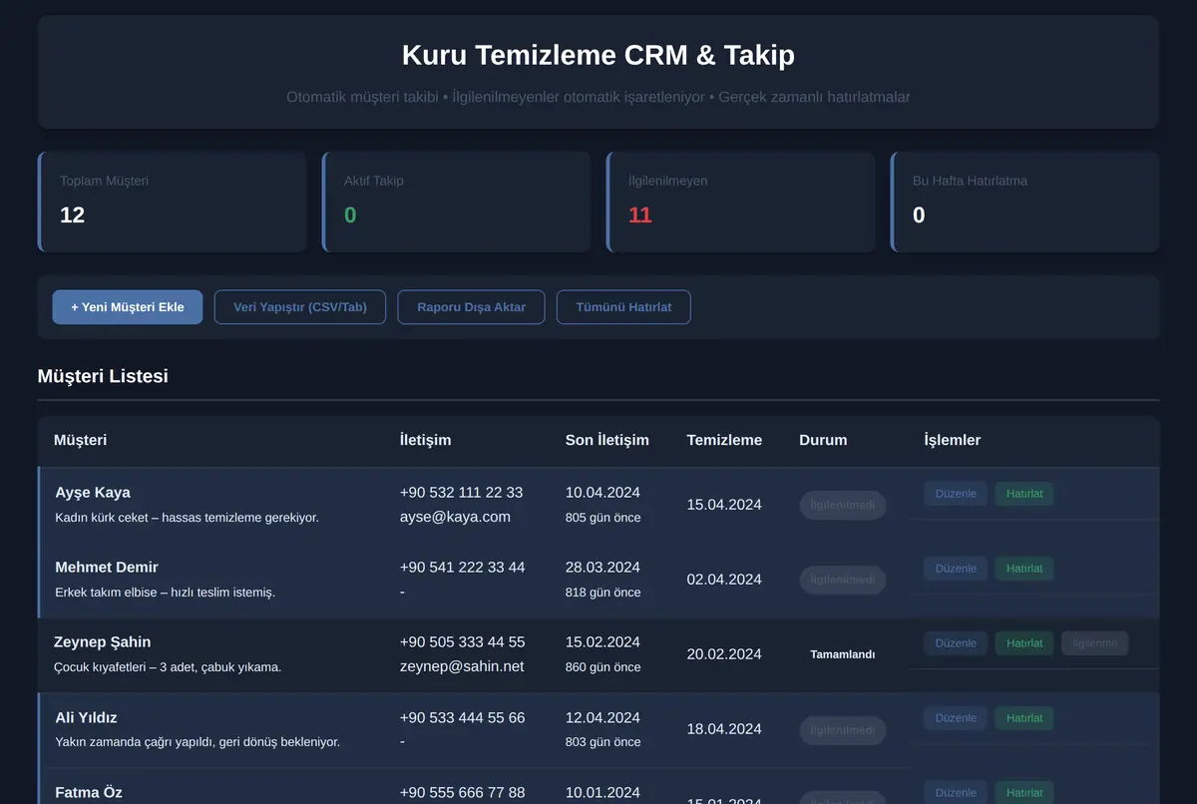Click the '818 gün önce' text

[x=603, y=593]
